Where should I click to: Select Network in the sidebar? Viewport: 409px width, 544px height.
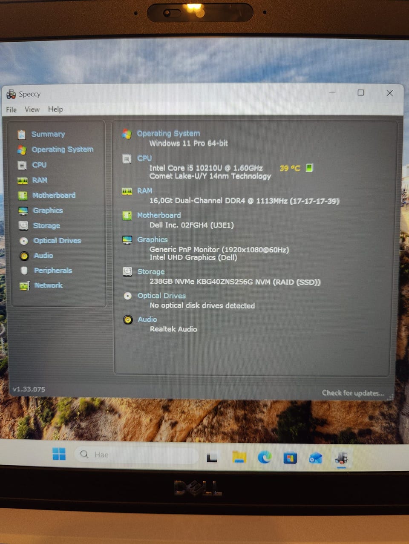point(49,285)
